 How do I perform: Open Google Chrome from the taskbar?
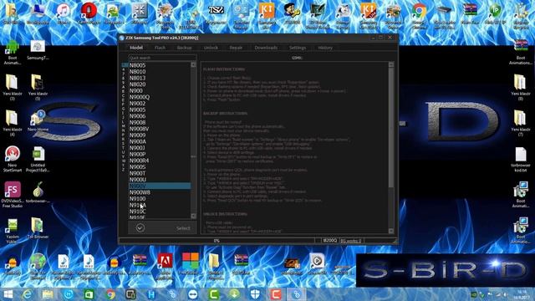(110, 294)
